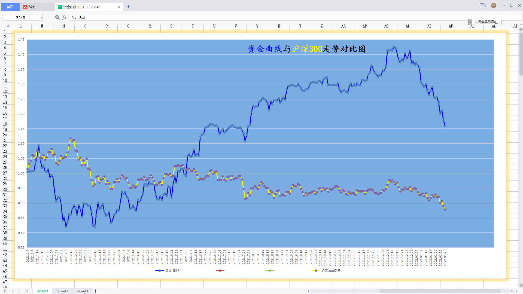
Task: Click the 阿元 user avatar in title bar
Action: pyautogui.click(x=494, y=5)
